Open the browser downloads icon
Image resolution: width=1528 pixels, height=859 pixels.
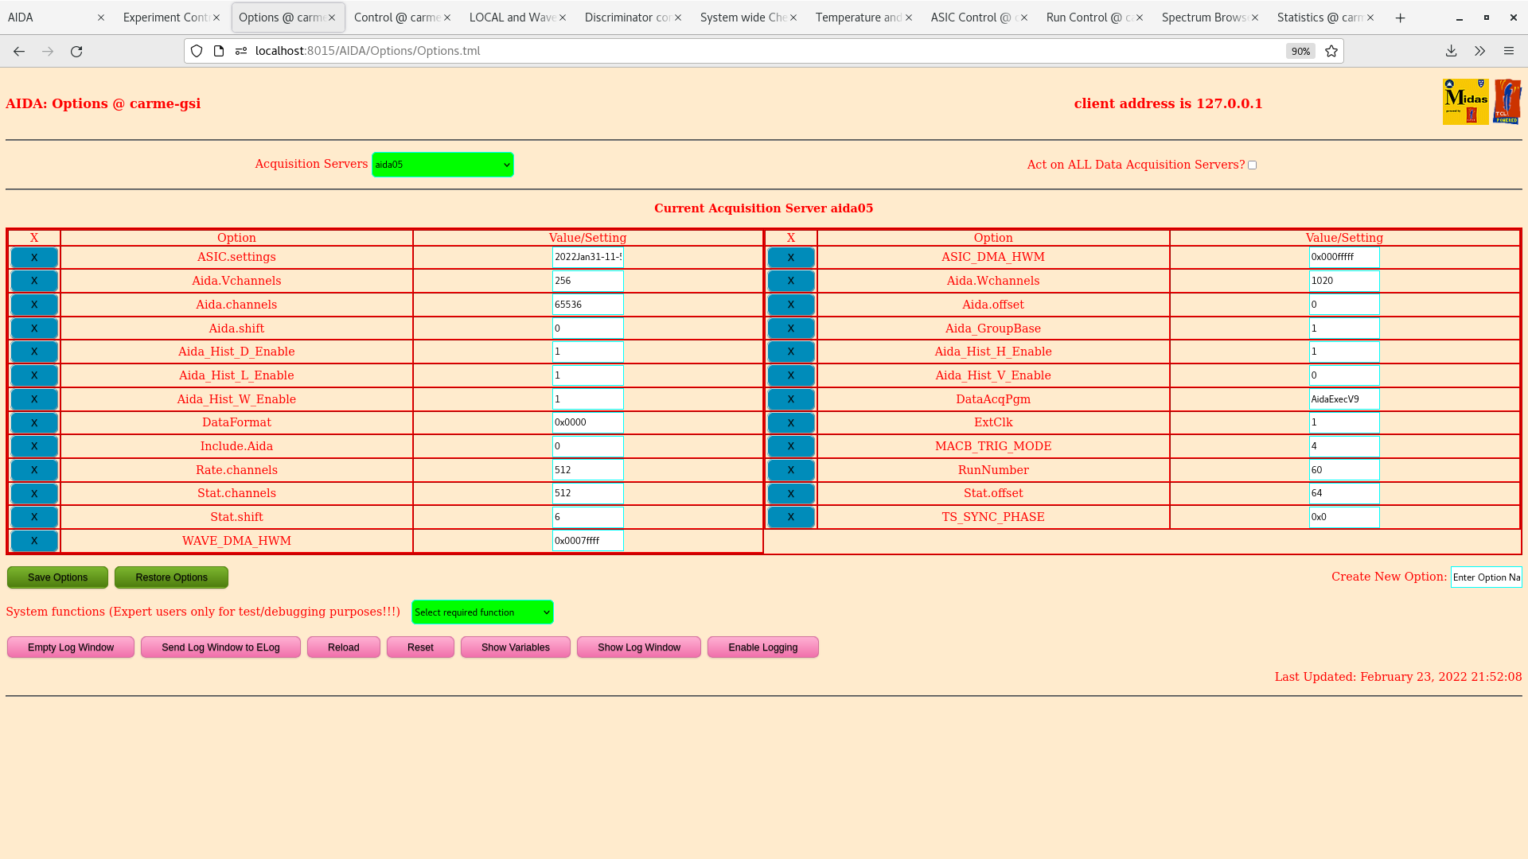point(1451,51)
